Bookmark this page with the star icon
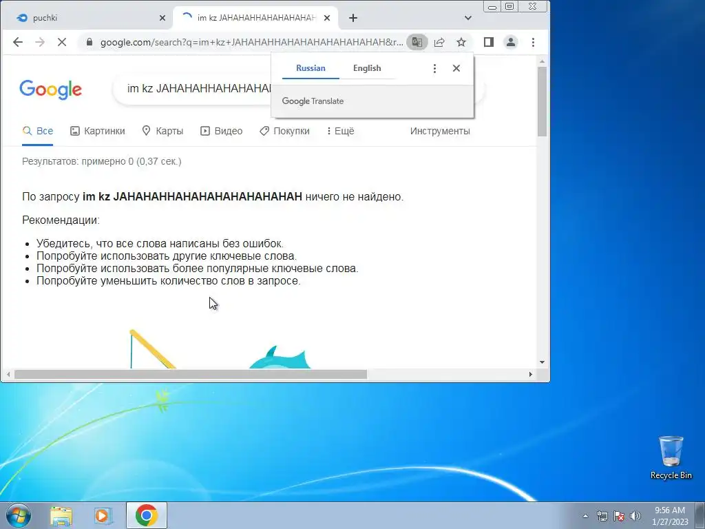705x529 pixels. 461,42
